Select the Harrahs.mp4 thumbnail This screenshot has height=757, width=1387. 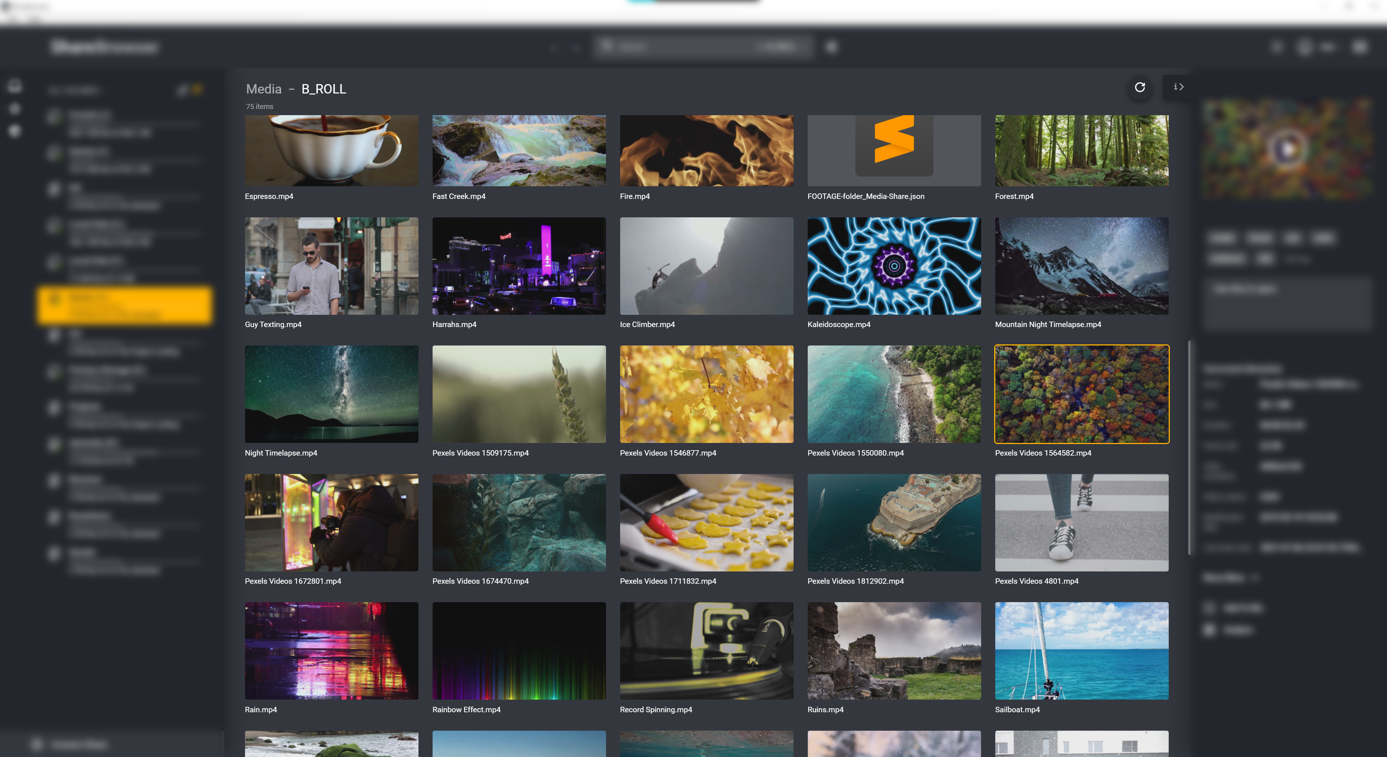519,266
